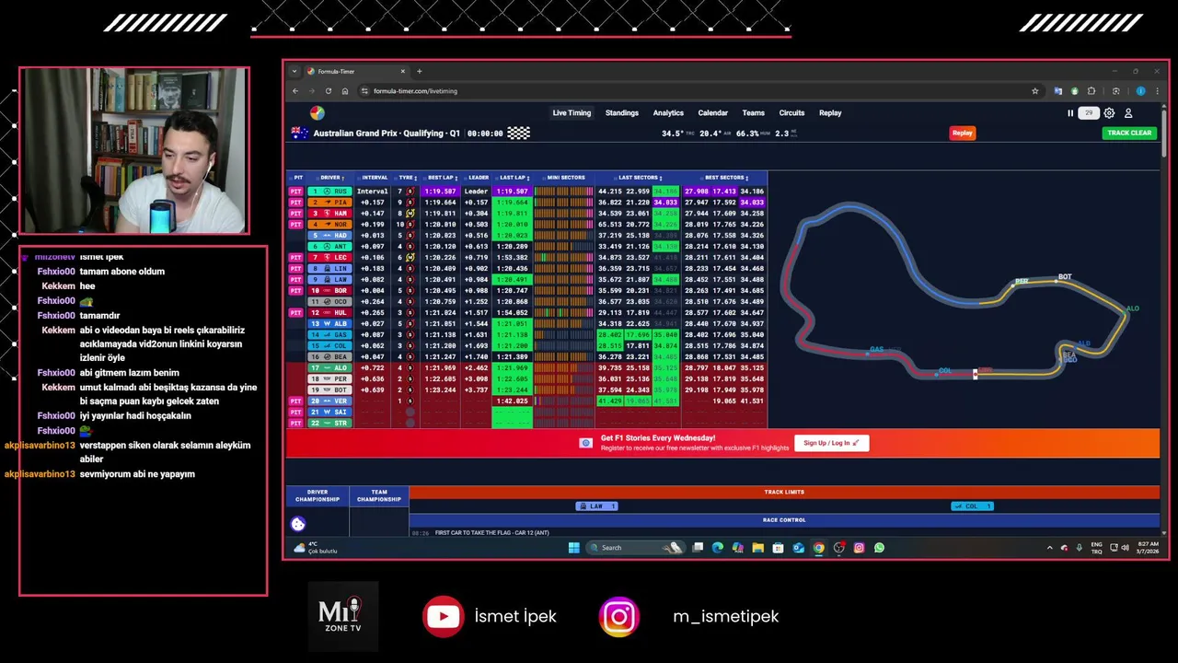
Task: Open Instagram from the taskbar
Action: coord(859,548)
